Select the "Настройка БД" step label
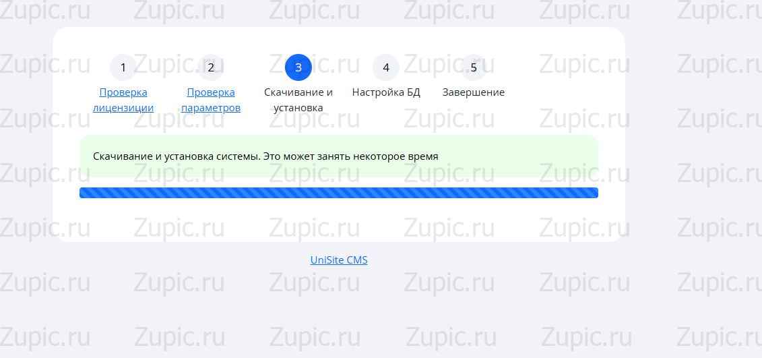The image size is (762, 358). (386, 92)
